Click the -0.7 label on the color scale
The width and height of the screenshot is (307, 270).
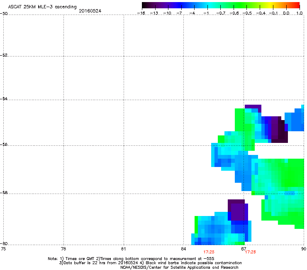point(221,13)
